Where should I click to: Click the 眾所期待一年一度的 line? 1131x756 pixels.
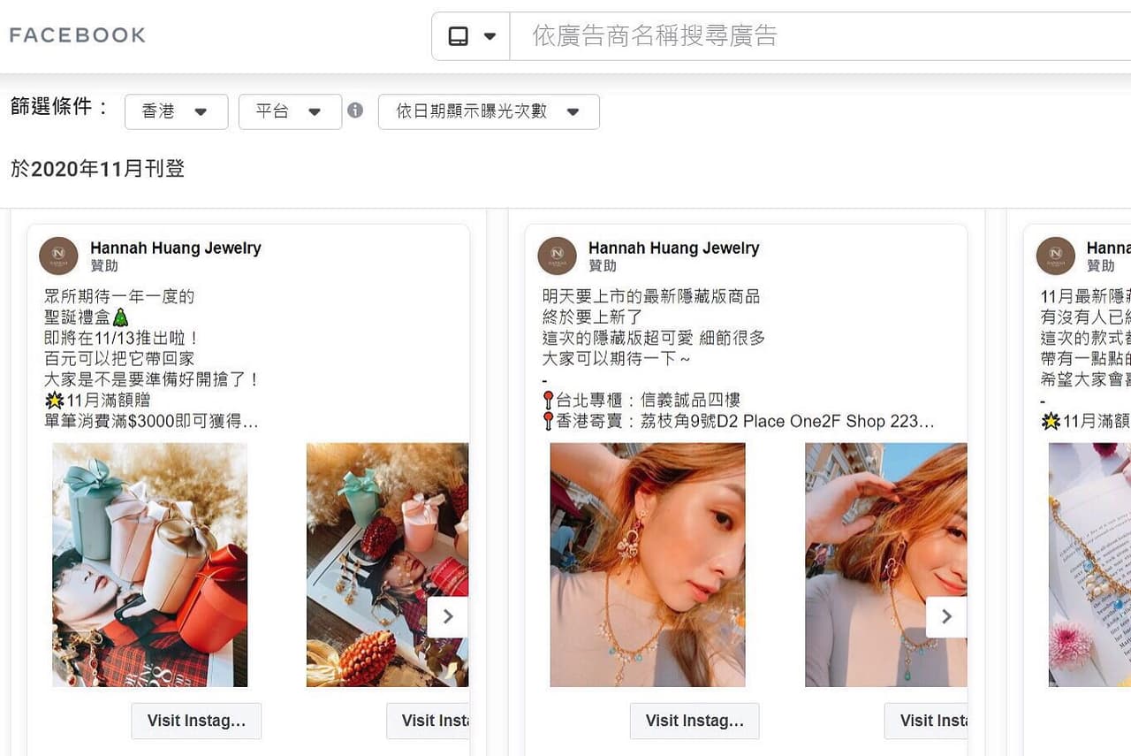pos(119,296)
